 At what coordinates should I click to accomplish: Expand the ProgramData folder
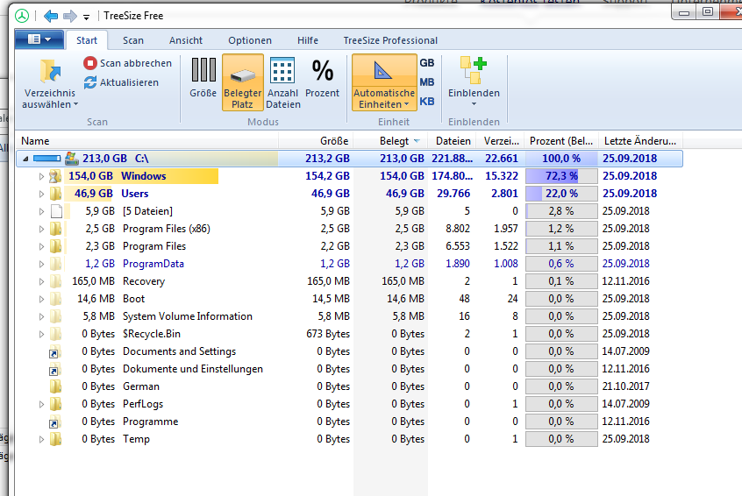click(41, 264)
